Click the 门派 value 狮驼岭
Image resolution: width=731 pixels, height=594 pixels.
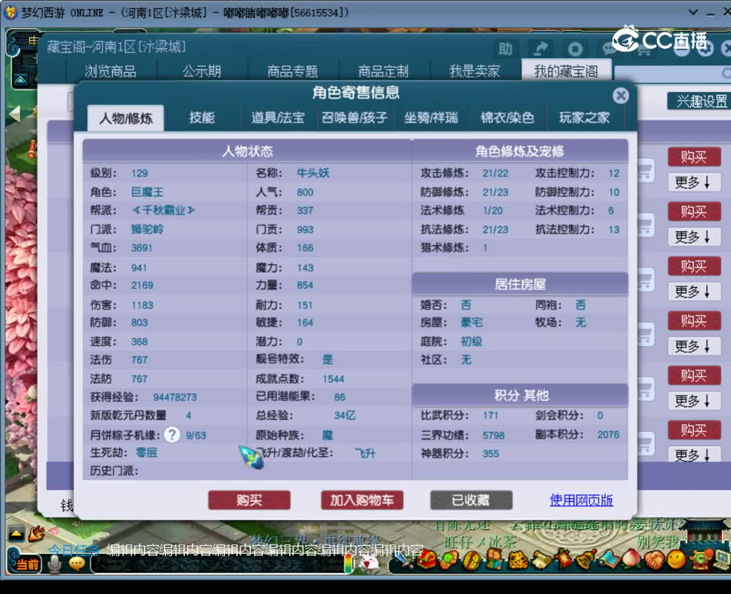coord(147,230)
